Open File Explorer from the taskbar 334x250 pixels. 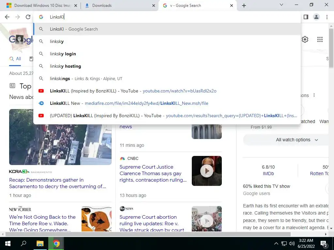coord(40,243)
